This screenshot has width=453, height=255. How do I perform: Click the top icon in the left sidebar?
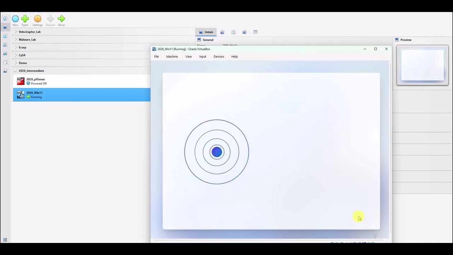point(5,18)
